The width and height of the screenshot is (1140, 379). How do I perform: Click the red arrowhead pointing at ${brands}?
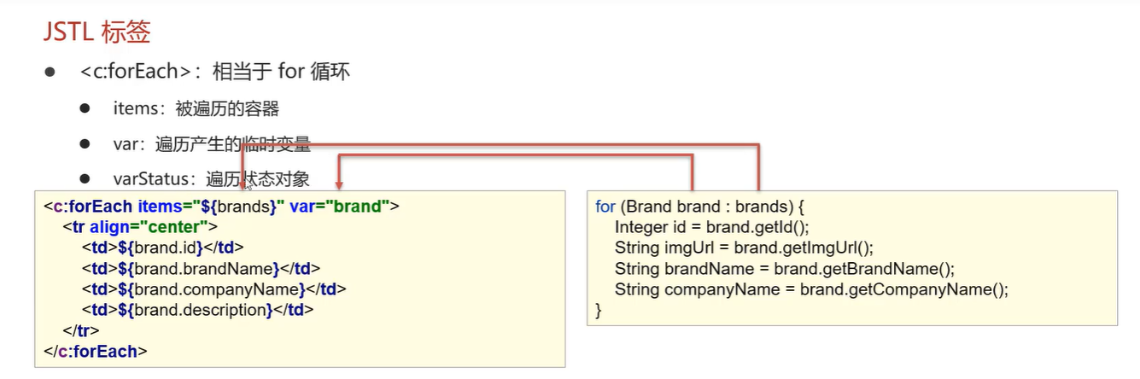[x=243, y=184]
